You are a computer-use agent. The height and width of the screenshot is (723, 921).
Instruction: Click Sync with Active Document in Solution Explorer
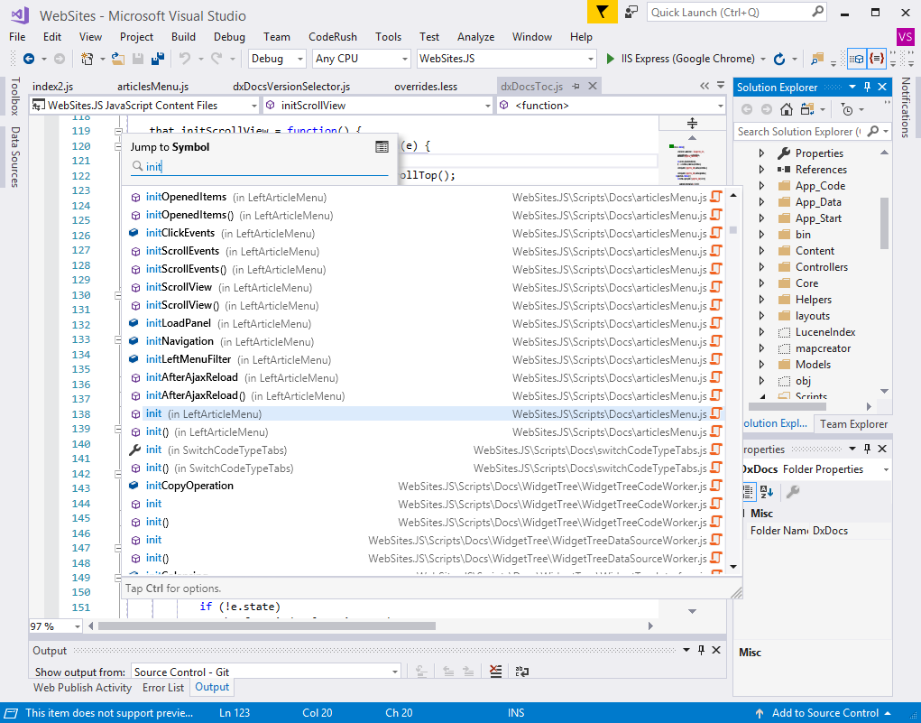[806, 107]
